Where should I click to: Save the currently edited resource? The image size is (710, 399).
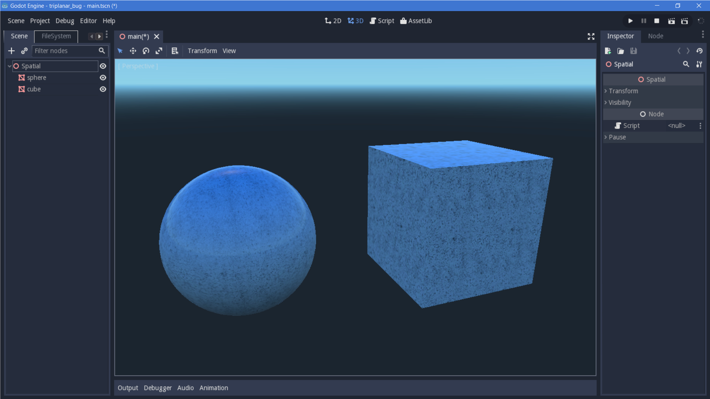pos(633,51)
